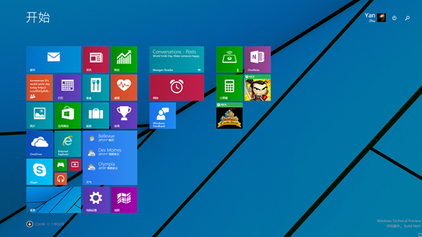The width and height of the screenshot is (422, 237).
Task: Open the Desktop tile
Action: pyautogui.click(x=53, y=200)
